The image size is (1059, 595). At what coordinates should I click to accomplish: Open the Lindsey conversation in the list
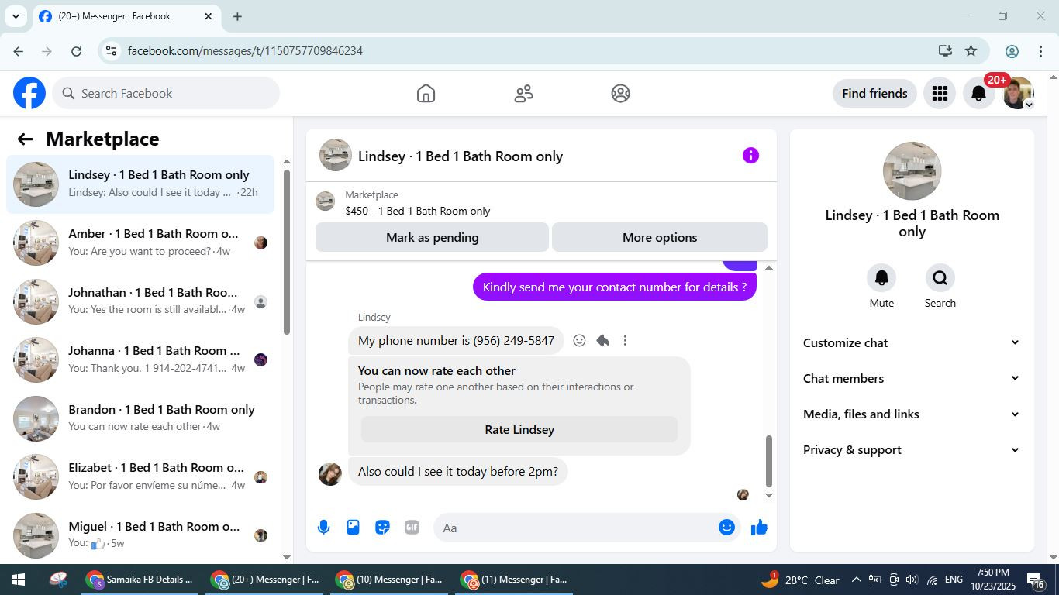point(140,184)
